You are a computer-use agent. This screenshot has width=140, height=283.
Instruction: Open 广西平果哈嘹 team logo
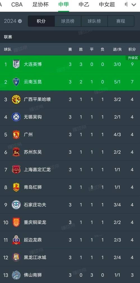(16, 99)
